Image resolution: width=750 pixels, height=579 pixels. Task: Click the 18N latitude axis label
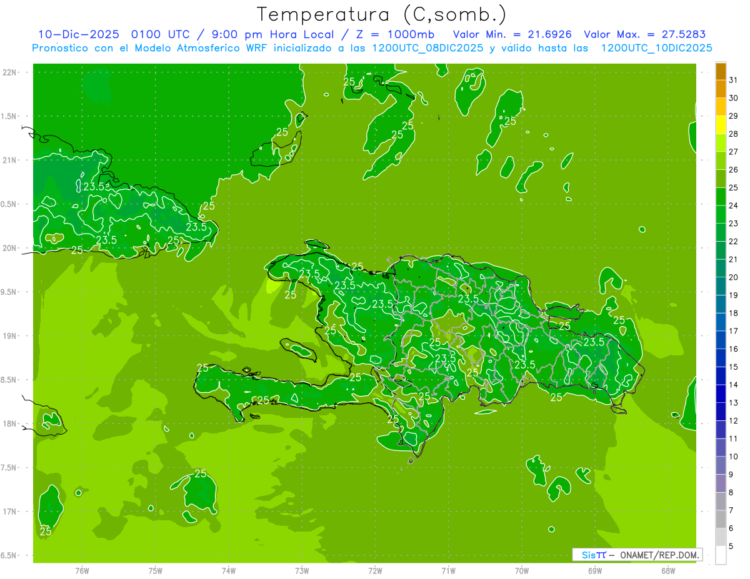[9, 423]
